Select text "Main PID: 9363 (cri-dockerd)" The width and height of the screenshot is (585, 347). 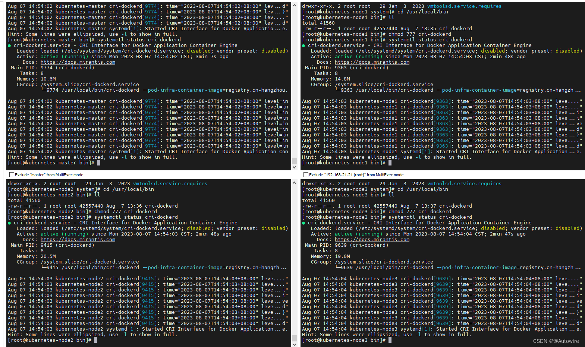coord(347,68)
